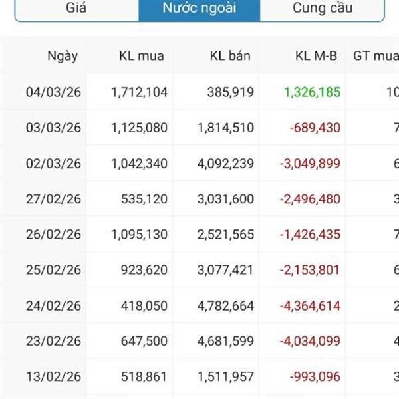The image size is (399, 399).
Task: Switch to the Giá tab
Action: 76,9
